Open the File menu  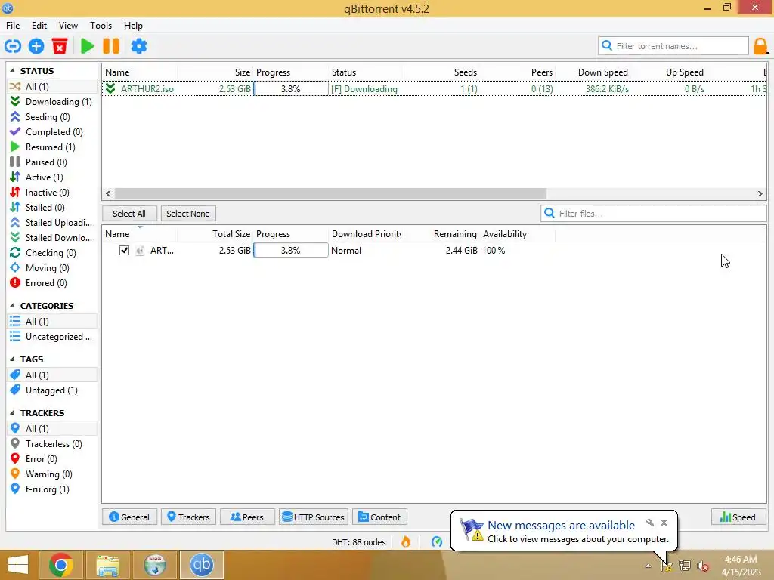[13, 26]
